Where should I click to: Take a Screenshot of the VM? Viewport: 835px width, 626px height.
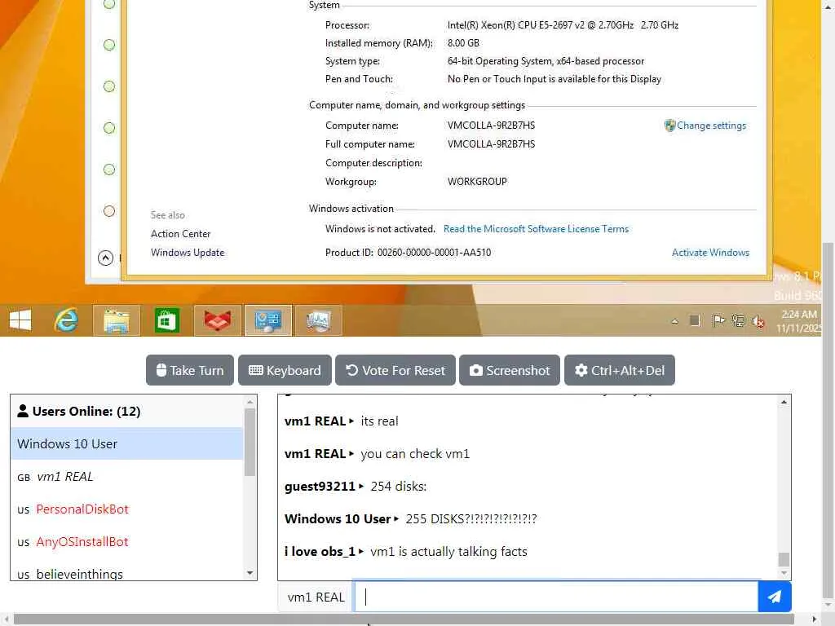pos(510,370)
